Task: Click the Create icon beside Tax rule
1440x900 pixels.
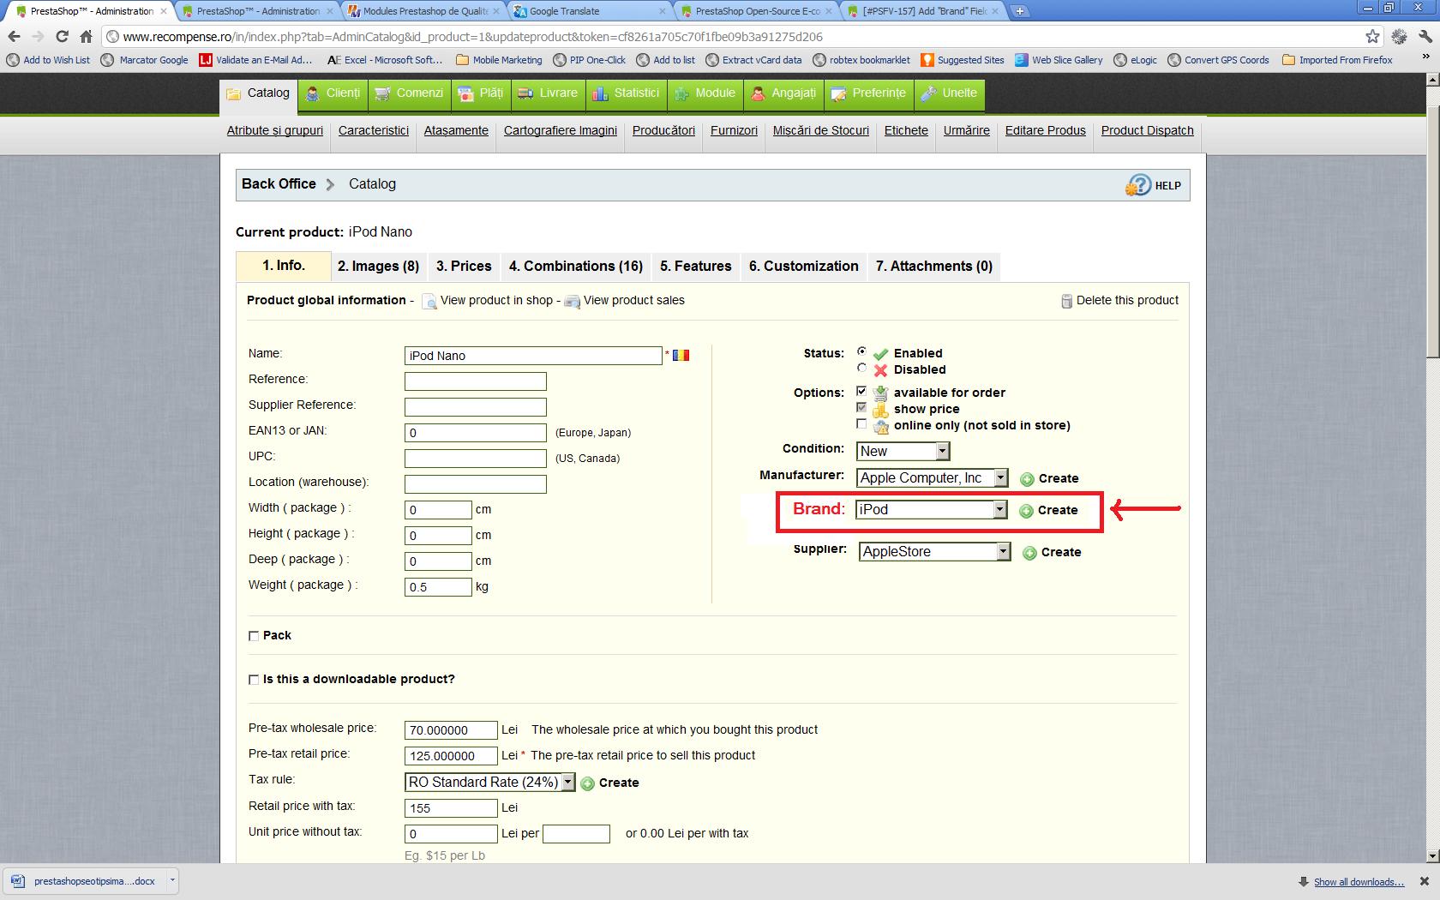Action: [x=588, y=783]
